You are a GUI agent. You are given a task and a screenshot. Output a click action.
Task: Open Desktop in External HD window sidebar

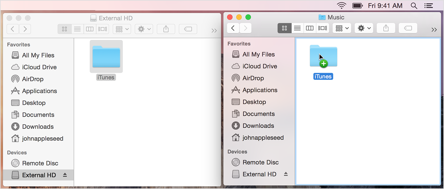pos(38,103)
